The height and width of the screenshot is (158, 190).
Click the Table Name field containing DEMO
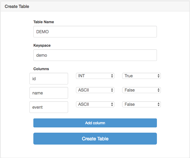95,32
